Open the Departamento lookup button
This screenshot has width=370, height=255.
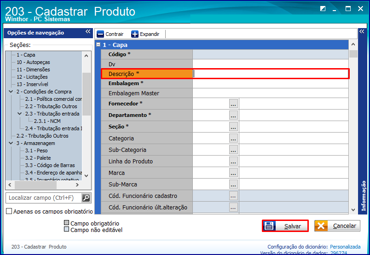pyautogui.click(x=233, y=115)
